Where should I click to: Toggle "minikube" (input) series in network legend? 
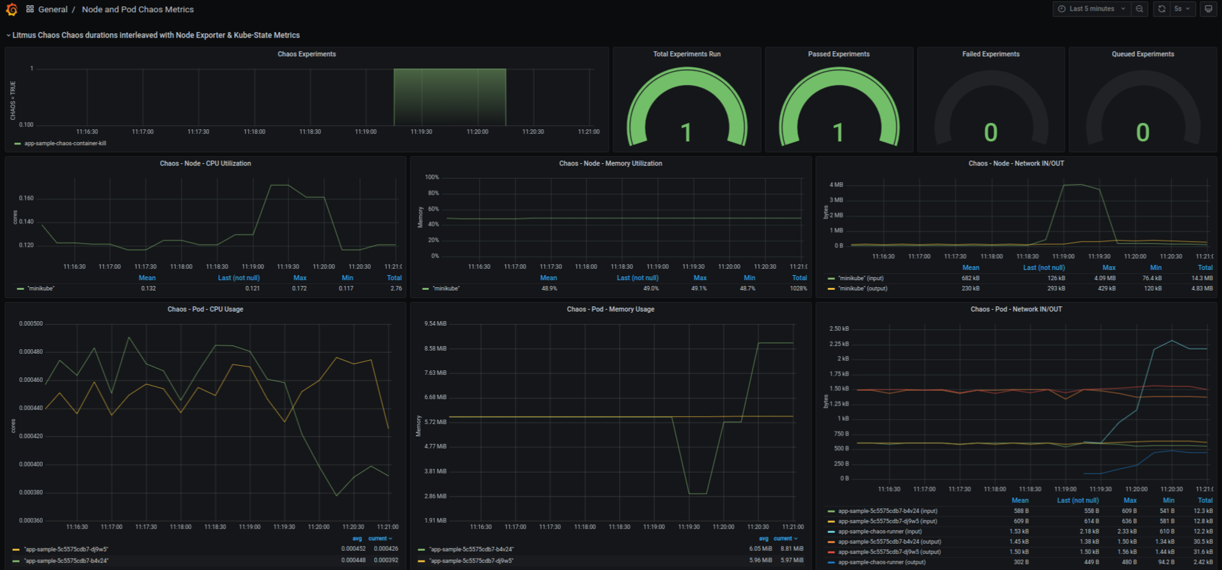click(x=861, y=278)
